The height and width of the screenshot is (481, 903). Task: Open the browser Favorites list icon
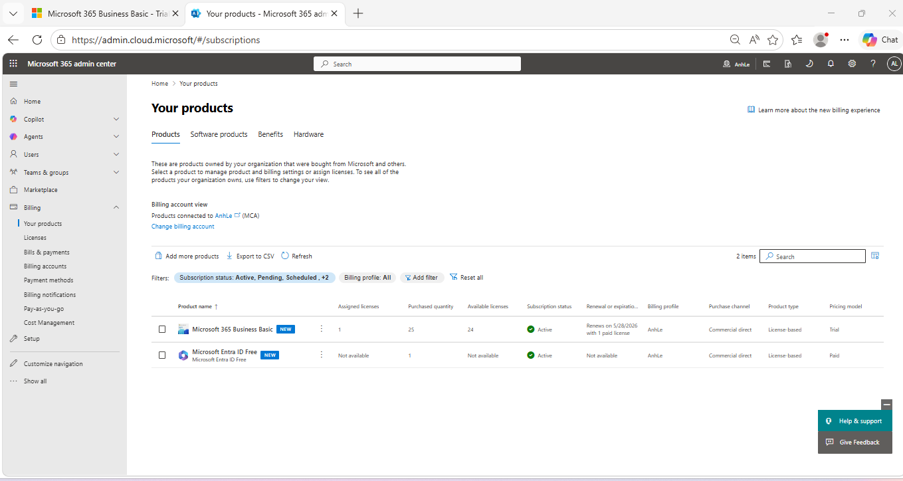coord(797,40)
